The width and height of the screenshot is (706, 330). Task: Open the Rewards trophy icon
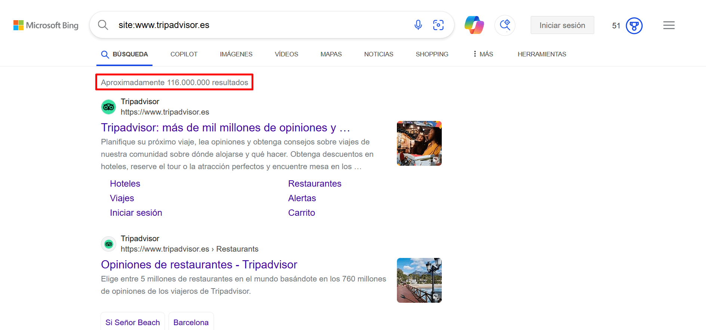(x=634, y=25)
